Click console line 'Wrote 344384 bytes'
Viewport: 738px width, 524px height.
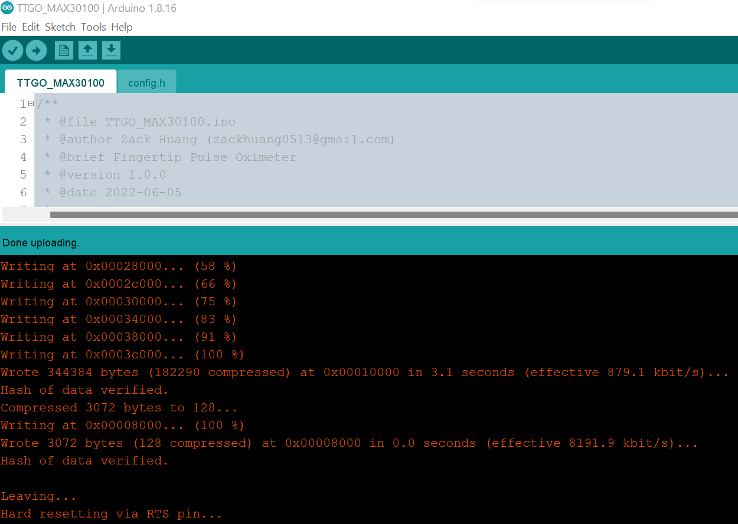pyautogui.click(x=365, y=373)
